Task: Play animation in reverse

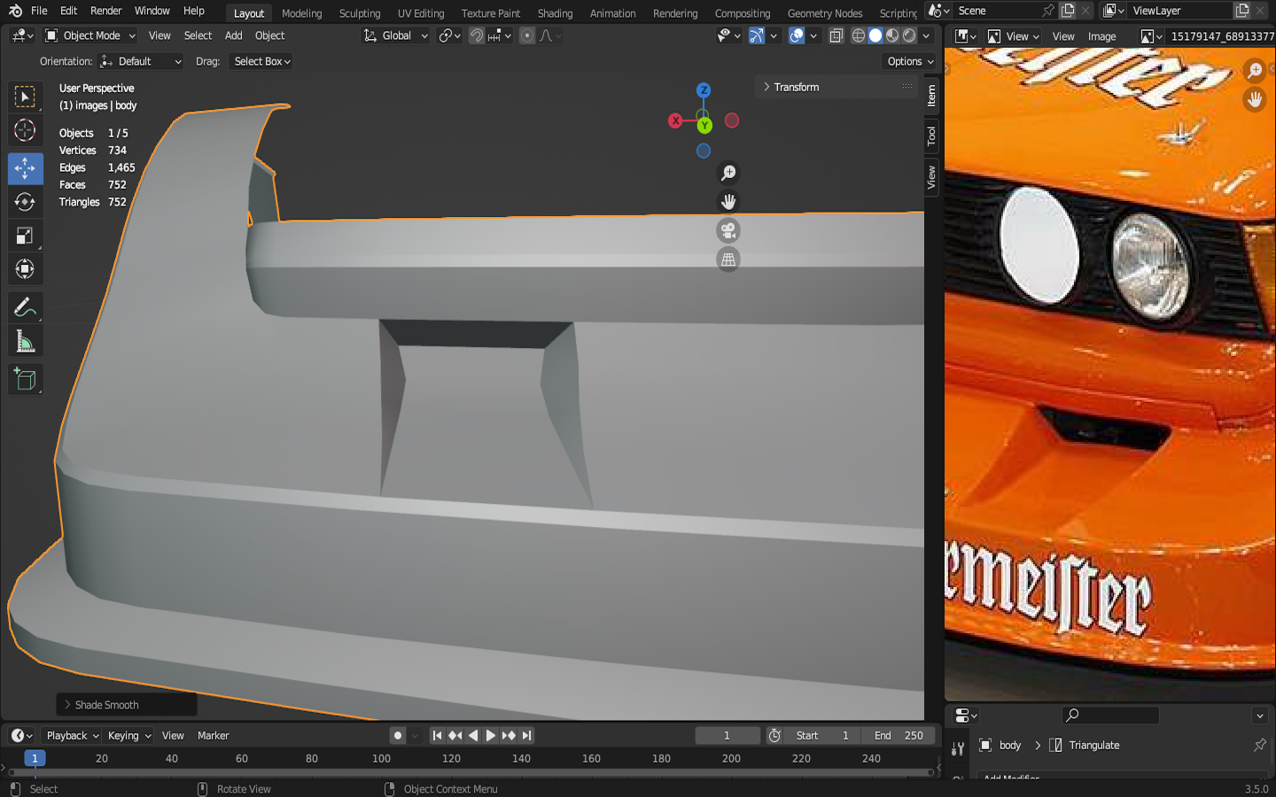Action: (473, 735)
